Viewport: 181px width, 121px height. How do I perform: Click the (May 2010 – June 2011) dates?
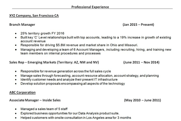click(x=142, y=100)
